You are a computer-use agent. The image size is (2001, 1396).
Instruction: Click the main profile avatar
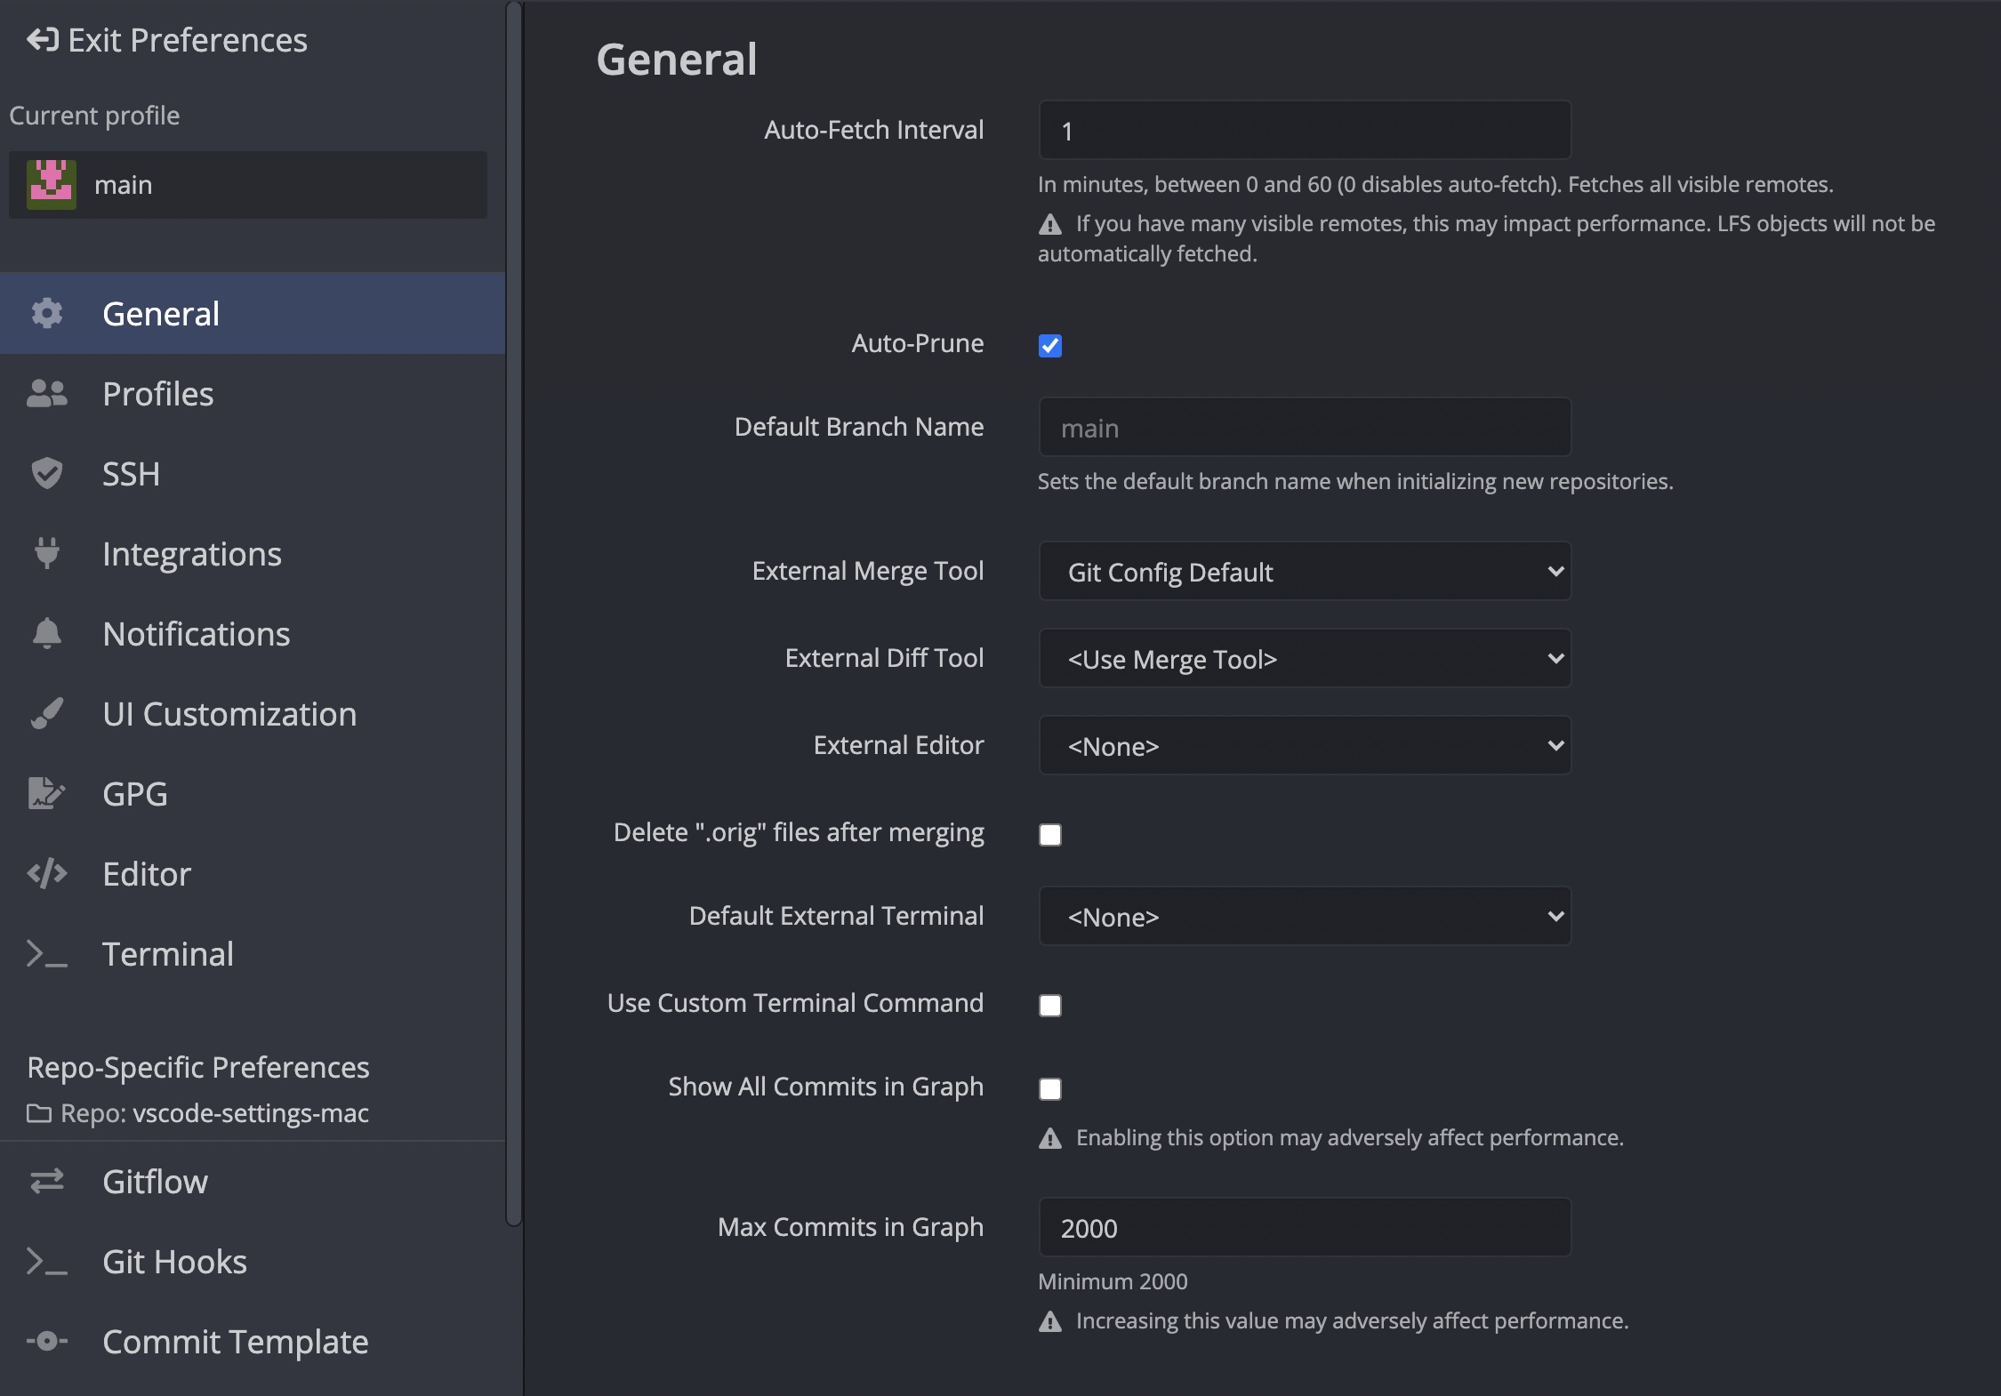tap(52, 184)
